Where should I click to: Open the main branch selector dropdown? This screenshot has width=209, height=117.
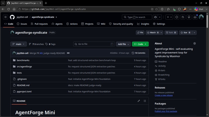[x=18, y=44]
